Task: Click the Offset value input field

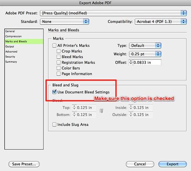Action: point(147,63)
